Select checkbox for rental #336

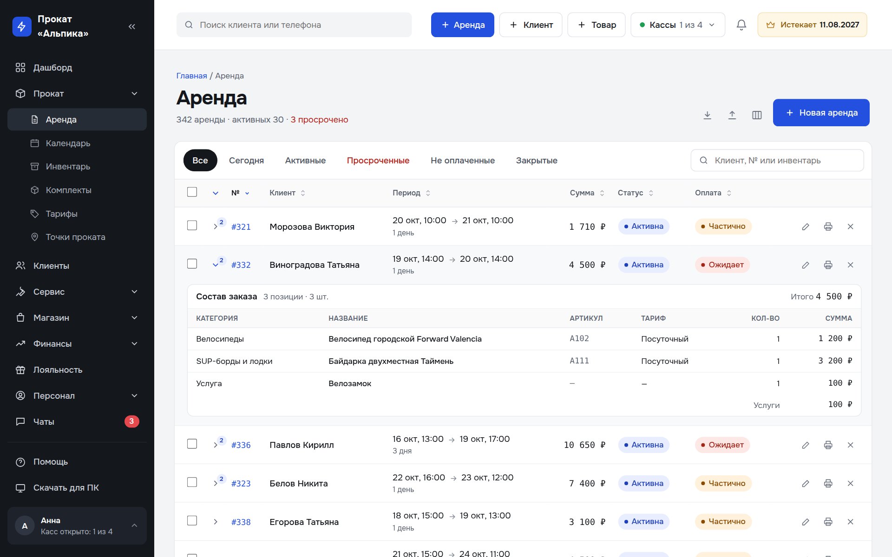192,444
